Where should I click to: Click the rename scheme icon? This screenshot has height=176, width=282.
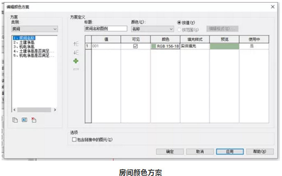pos(25,120)
